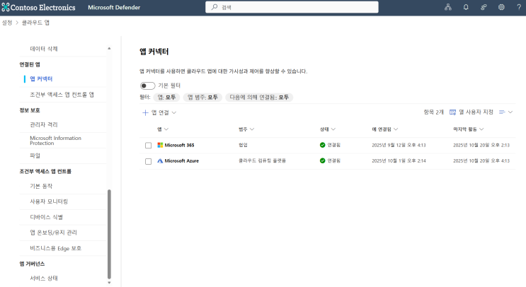Click the search magnifier icon
Image resolution: width=526 pixels, height=287 pixels.
click(x=215, y=7)
